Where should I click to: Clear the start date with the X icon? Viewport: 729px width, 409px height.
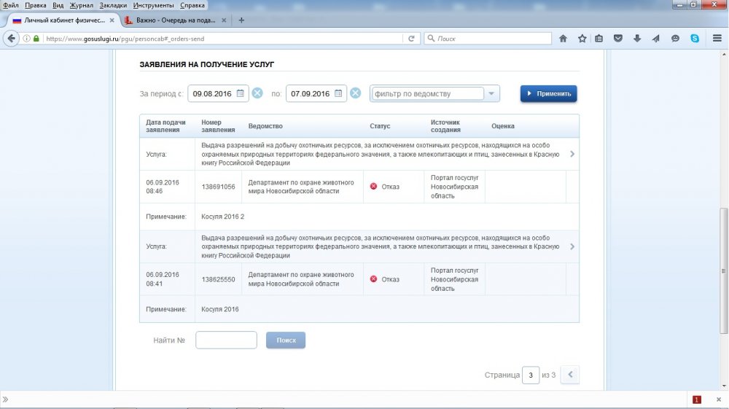point(257,93)
